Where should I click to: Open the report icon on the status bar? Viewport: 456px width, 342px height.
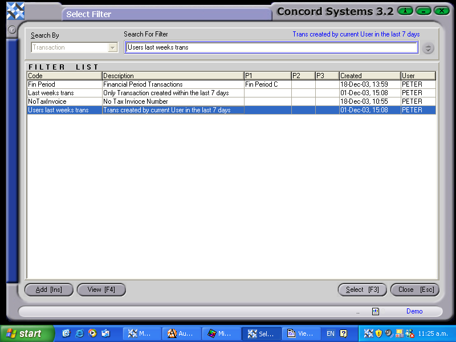click(375, 311)
